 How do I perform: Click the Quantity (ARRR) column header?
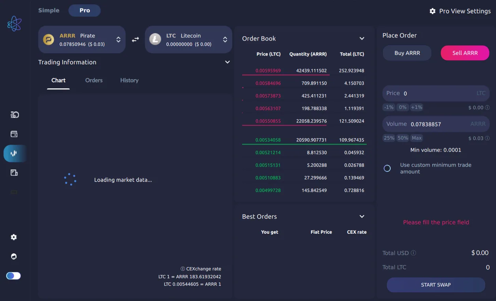(x=308, y=54)
